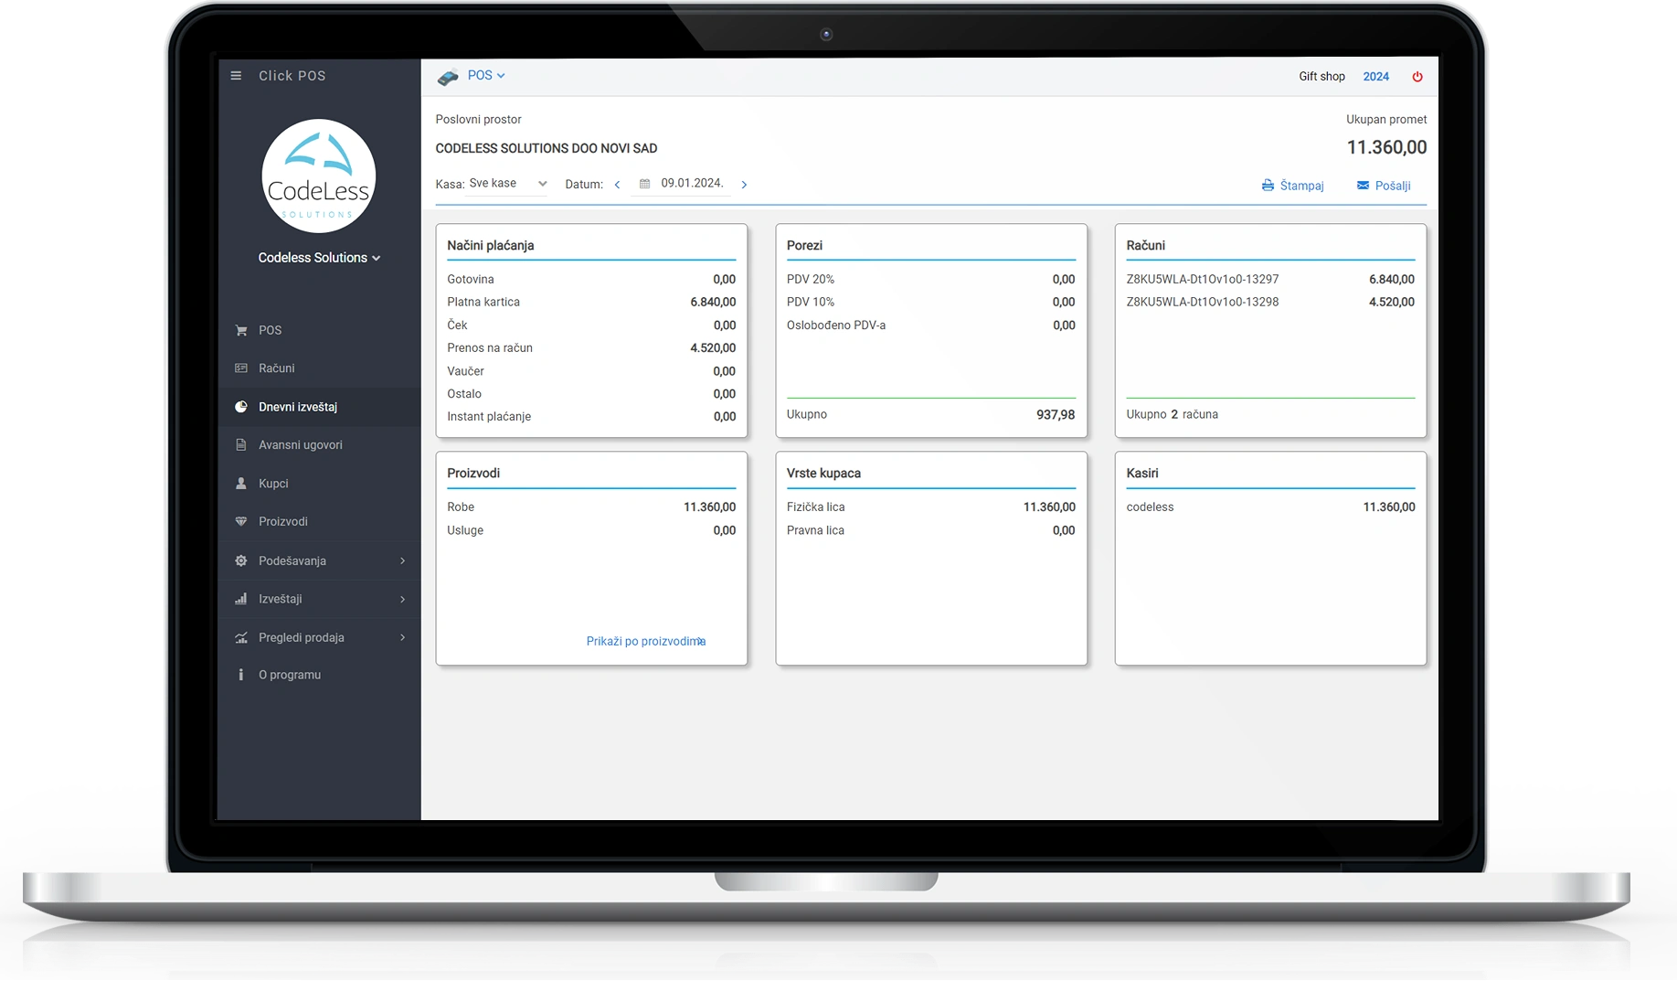Click the red power logout icon
This screenshot has width=1677, height=981.
click(1417, 77)
